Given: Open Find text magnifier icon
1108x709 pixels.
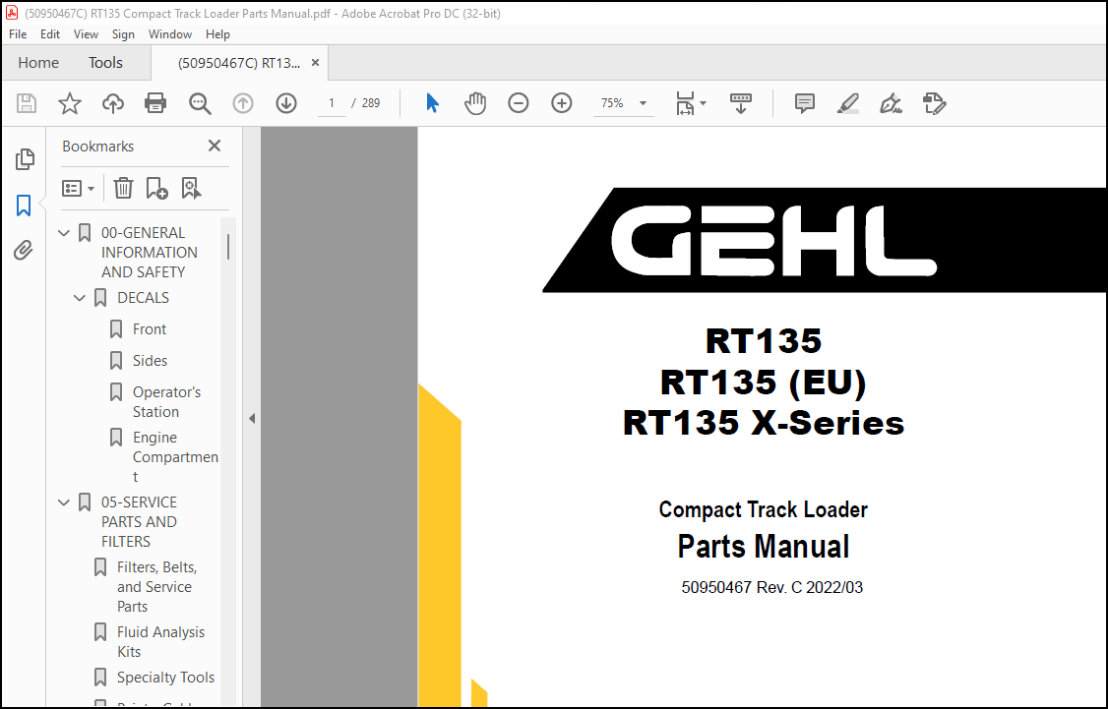Looking at the screenshot, I should pyautogui.click(x=200, y=104).
